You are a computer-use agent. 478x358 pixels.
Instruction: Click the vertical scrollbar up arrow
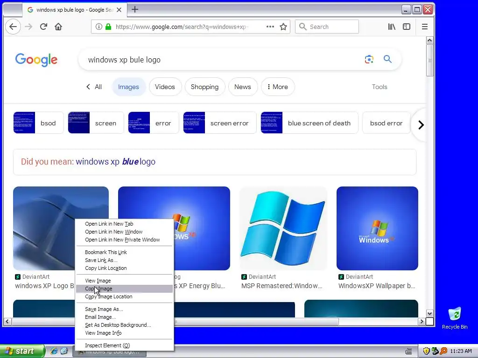click(x=429, y=41)
